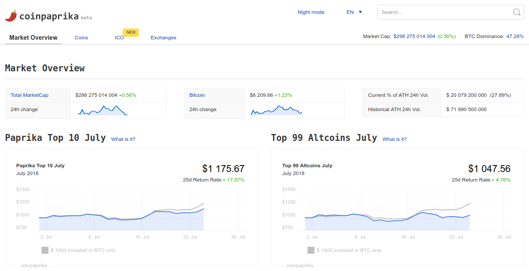The width and height of the screenshot is (529, 271).
Task: Click 'Historical ATH 24h Vol.' label
Action: tap(394, 109)
